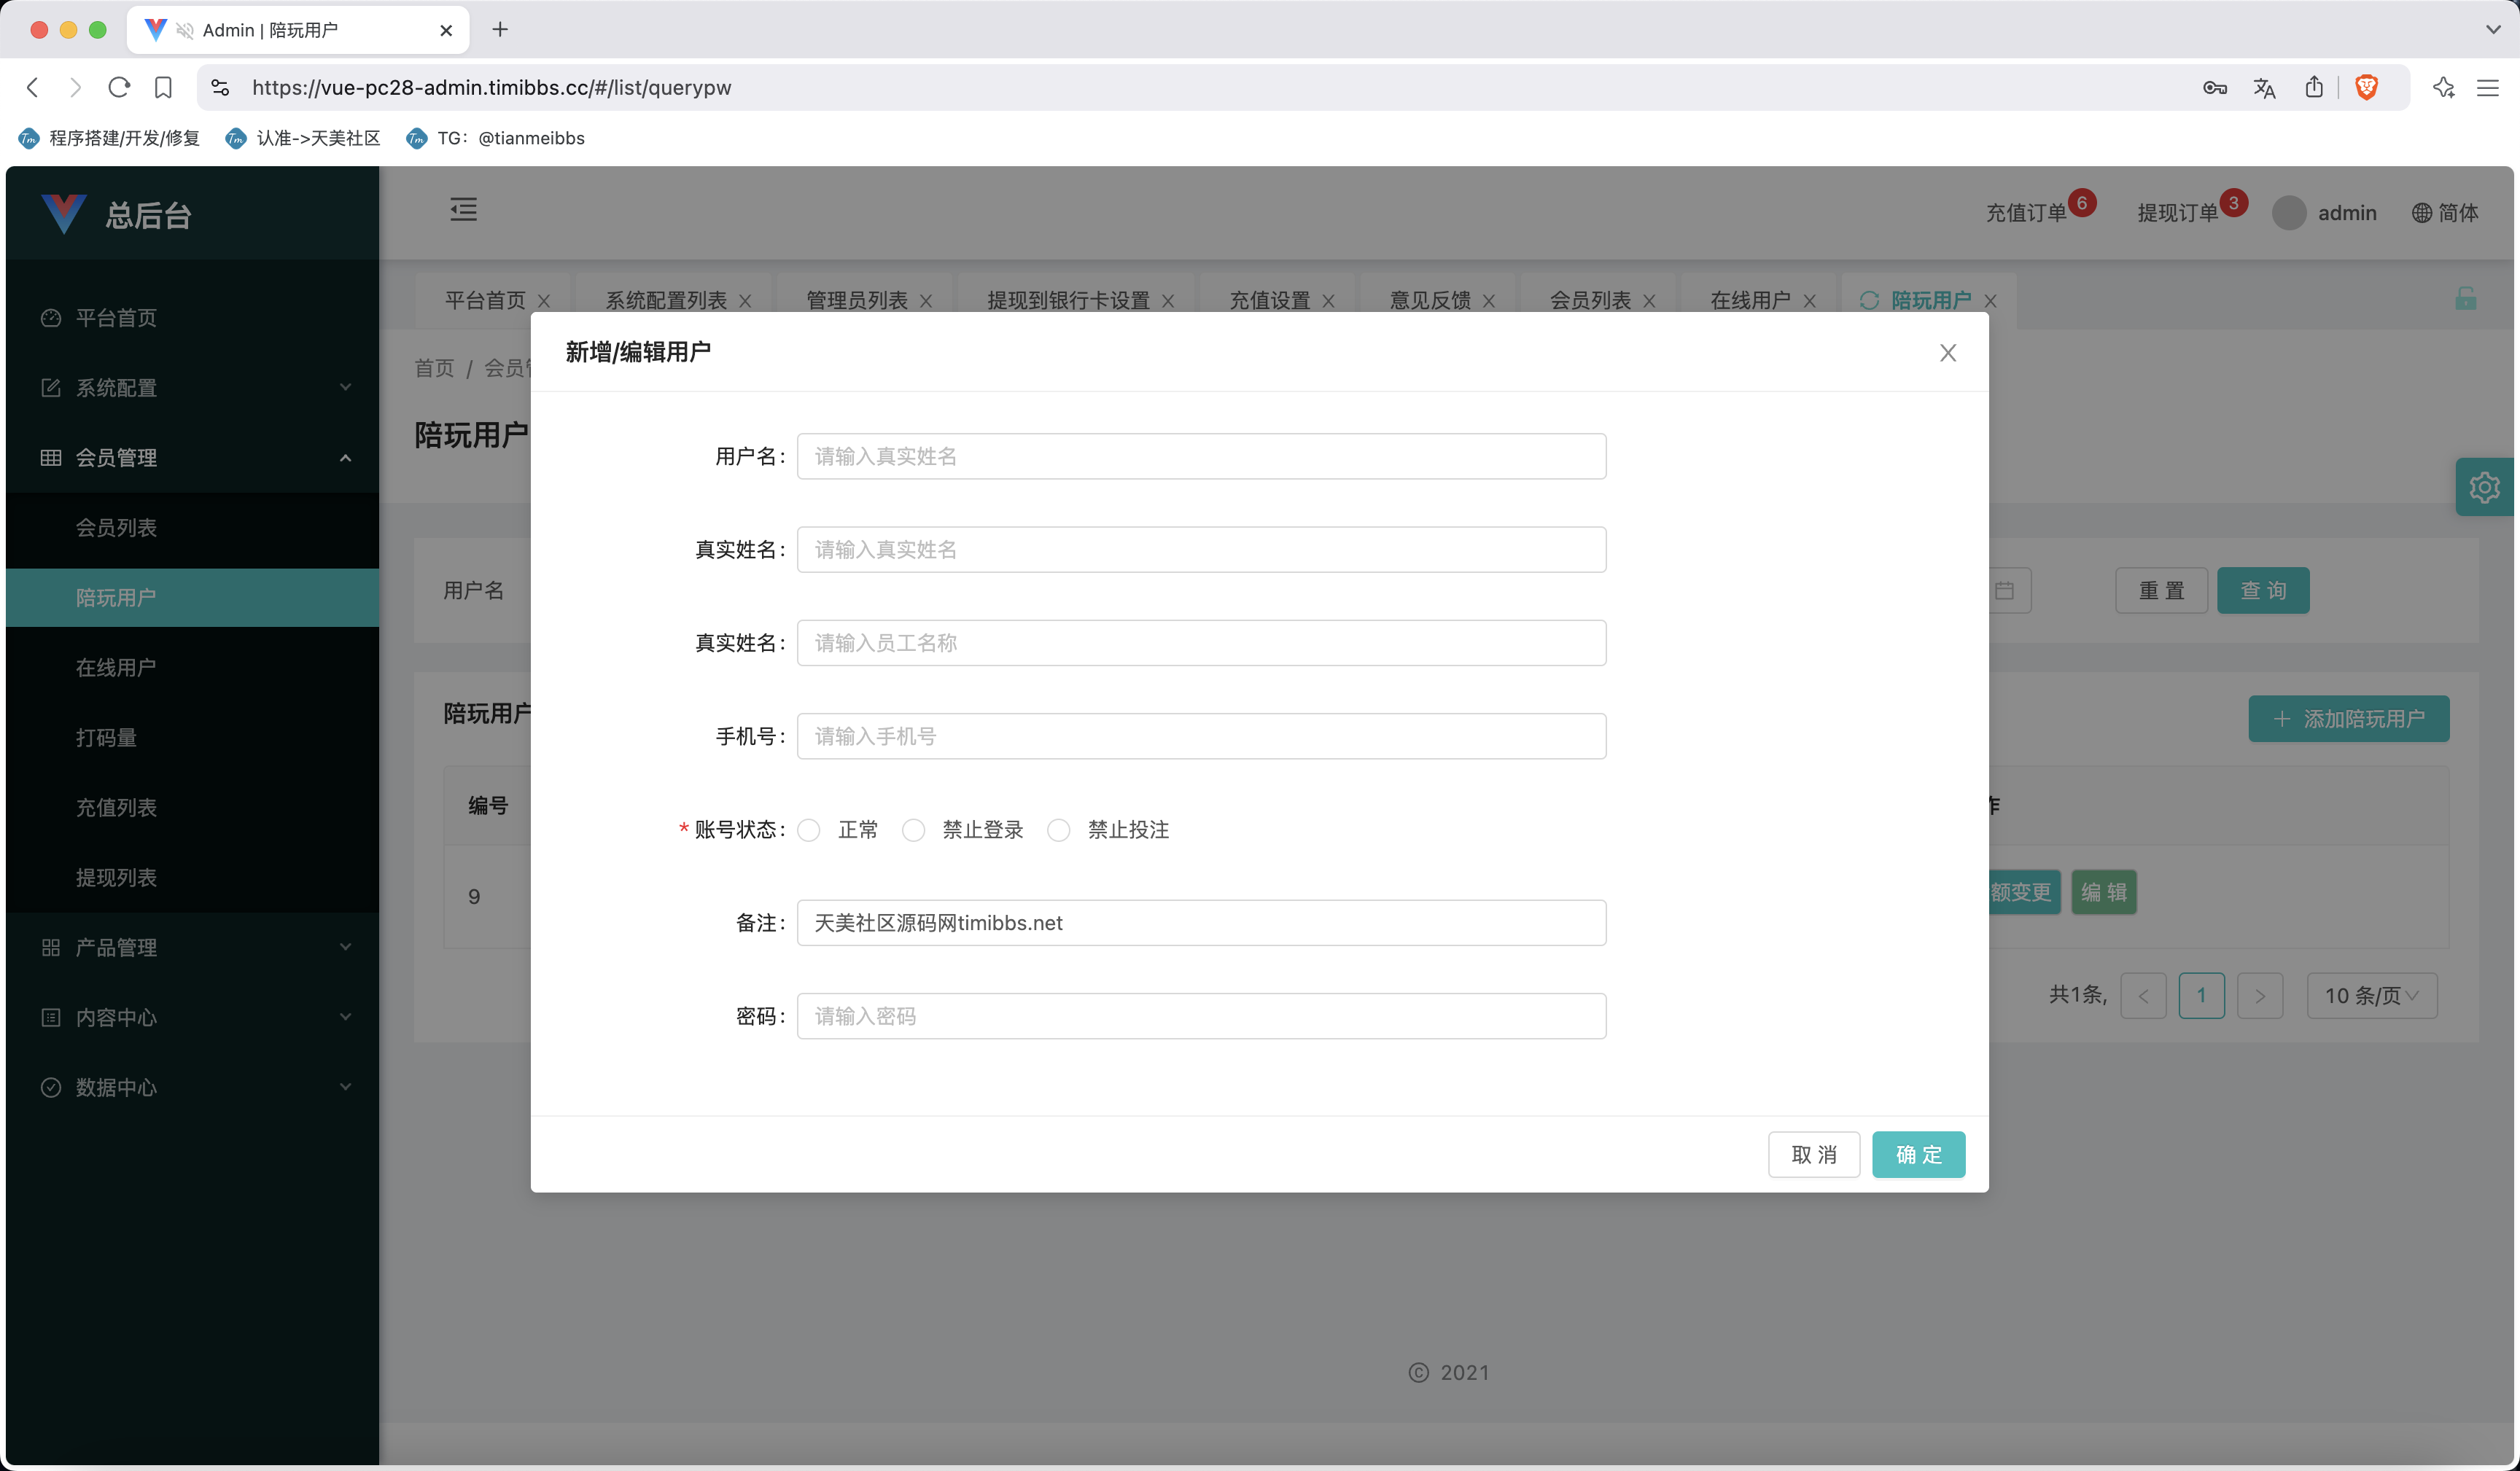The height and width of the screenshot is (1471, 2520).
Task: Click the 重置 button
Action: click(x=2161, y=591)
